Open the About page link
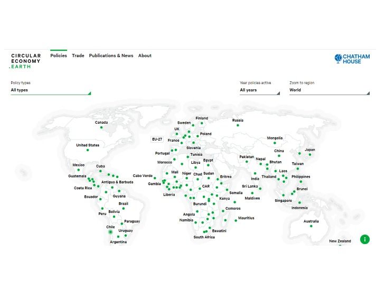Image resolution: width=385 pixels, height=289 pixels. coord(145,55)
